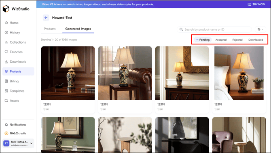Image resolution: width=271 pixels, height=153 pixels.
Task: Open Notifications panel
Action: (18, 124)
